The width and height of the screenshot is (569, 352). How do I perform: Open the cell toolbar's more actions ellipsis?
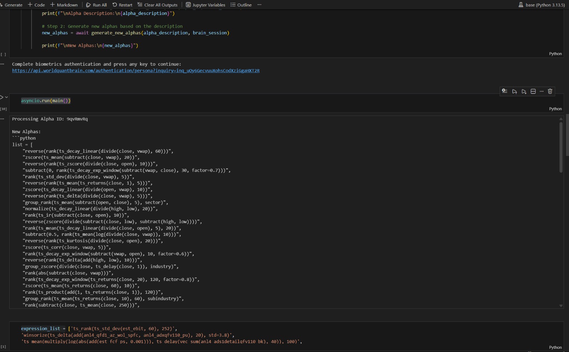point(542,91)
